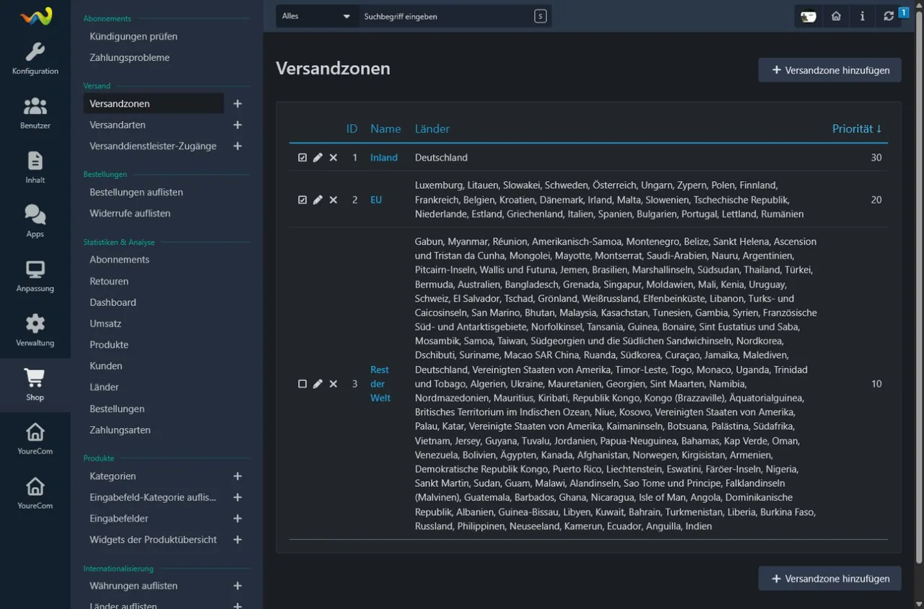The image size is (924, 609).
Task: Add new item next to Versandzonen
Action: pos(237,104)
